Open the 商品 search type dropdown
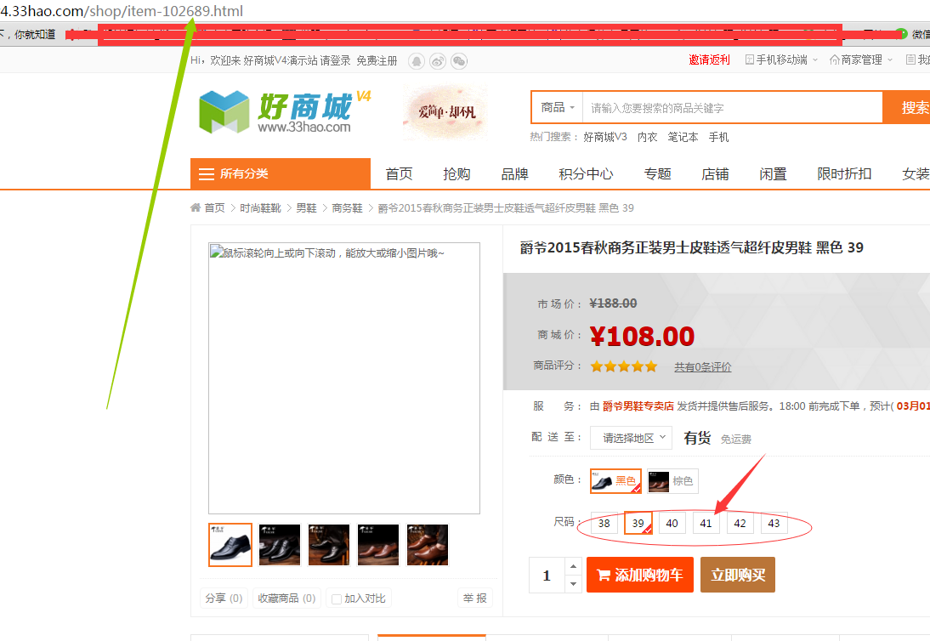The width and height of the screenshot is (930, 641). coord(558,107)
